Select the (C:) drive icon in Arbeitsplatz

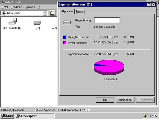37,23
